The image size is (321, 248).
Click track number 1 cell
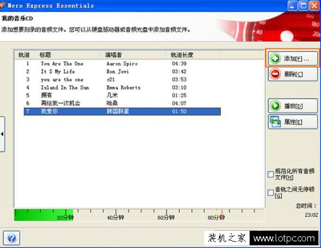(x=28, y=64)
